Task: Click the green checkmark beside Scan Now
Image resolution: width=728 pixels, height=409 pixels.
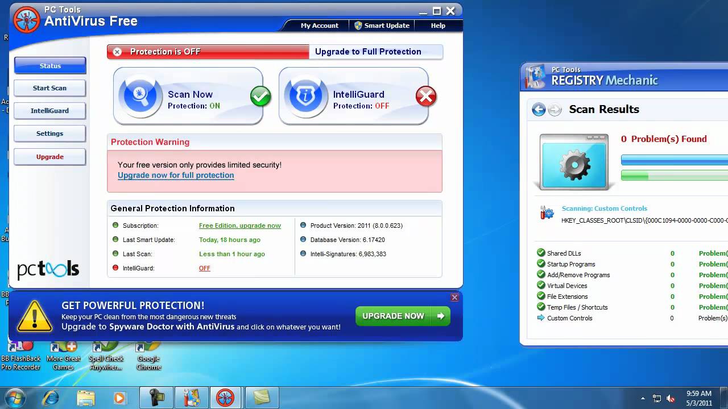Action: [260, 97]
